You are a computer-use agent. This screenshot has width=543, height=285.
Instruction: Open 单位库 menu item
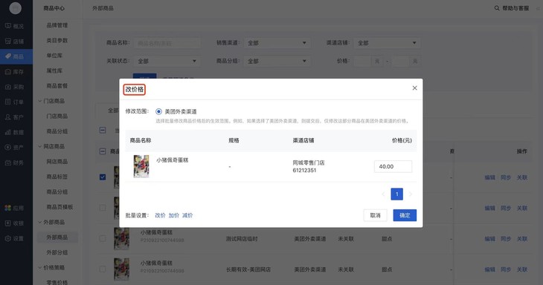[54, 56]
